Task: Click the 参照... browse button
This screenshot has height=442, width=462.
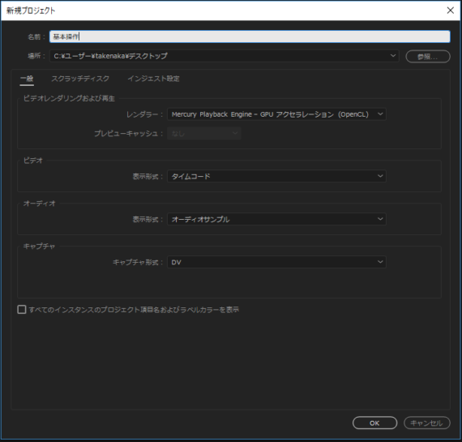Action: click(427, 56)
